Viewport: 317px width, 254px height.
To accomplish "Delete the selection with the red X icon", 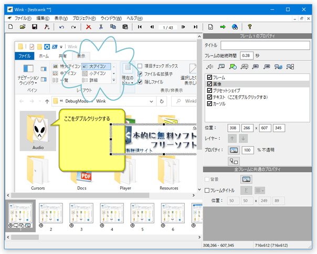I will point(89,27).
